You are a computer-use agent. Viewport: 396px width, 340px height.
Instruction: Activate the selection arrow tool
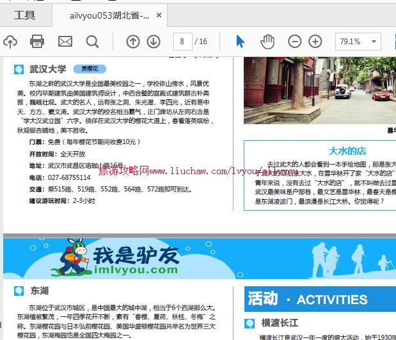[240, 42]
